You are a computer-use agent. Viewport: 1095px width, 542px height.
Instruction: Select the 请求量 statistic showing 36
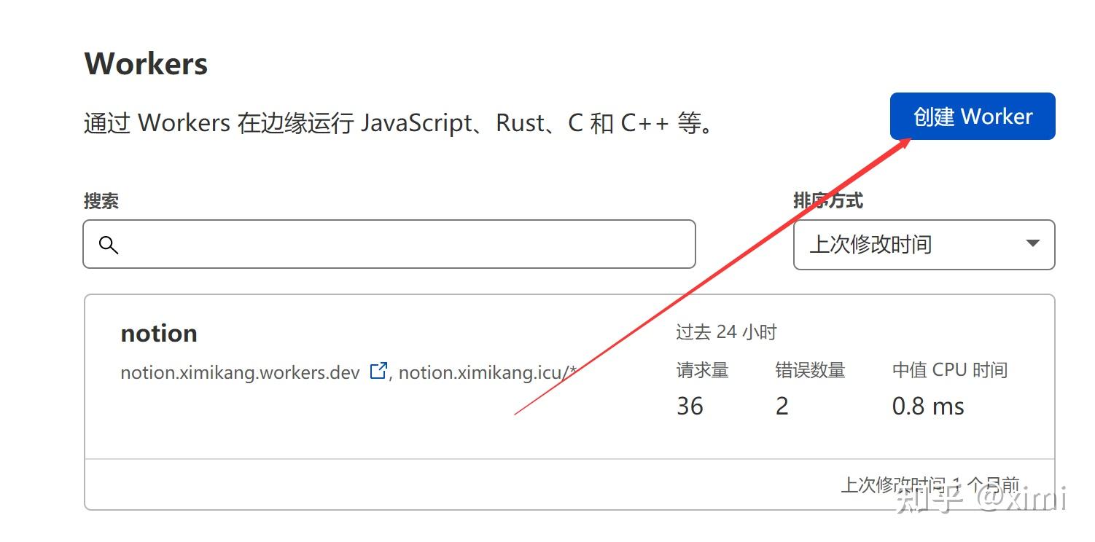pos(689,406)
